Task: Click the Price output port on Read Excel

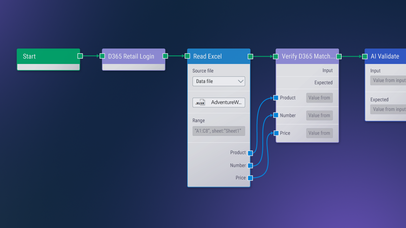Action: [x=250, y=178]
